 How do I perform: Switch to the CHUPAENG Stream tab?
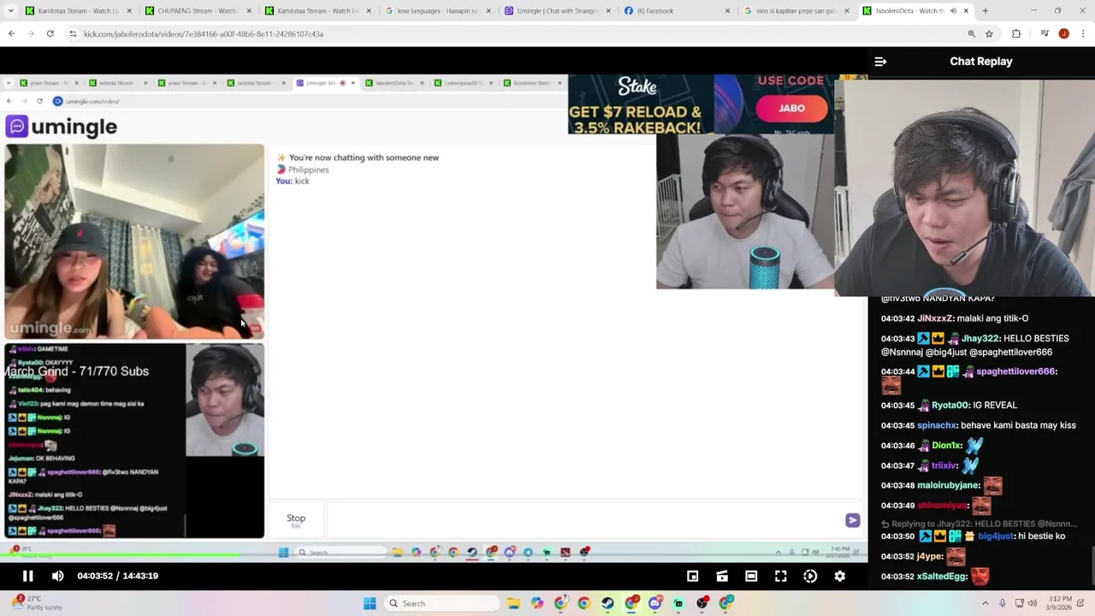point(198,11)
